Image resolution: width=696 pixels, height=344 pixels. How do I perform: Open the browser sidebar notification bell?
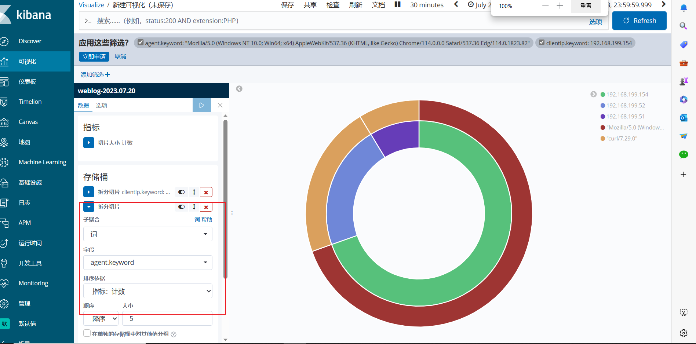683,8
